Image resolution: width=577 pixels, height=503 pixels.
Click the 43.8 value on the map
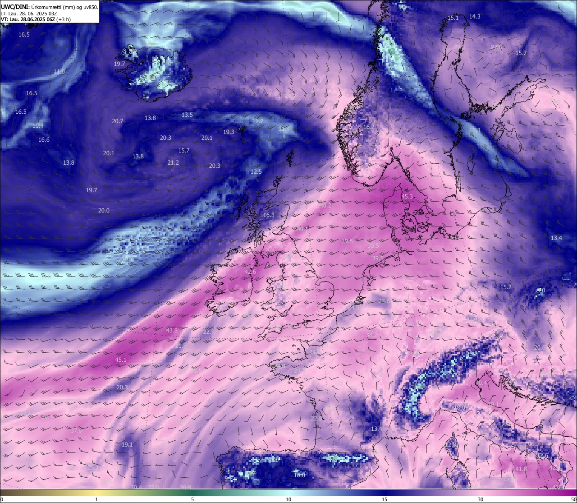(172, 330)
